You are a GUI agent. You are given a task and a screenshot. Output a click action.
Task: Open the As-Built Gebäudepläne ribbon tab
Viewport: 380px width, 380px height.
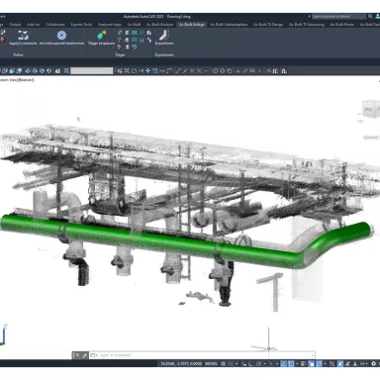point(229,25)
